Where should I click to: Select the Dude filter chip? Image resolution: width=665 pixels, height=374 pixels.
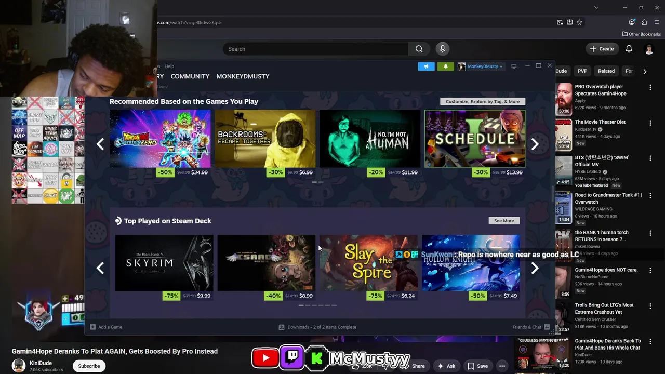(x=562, y=71)
